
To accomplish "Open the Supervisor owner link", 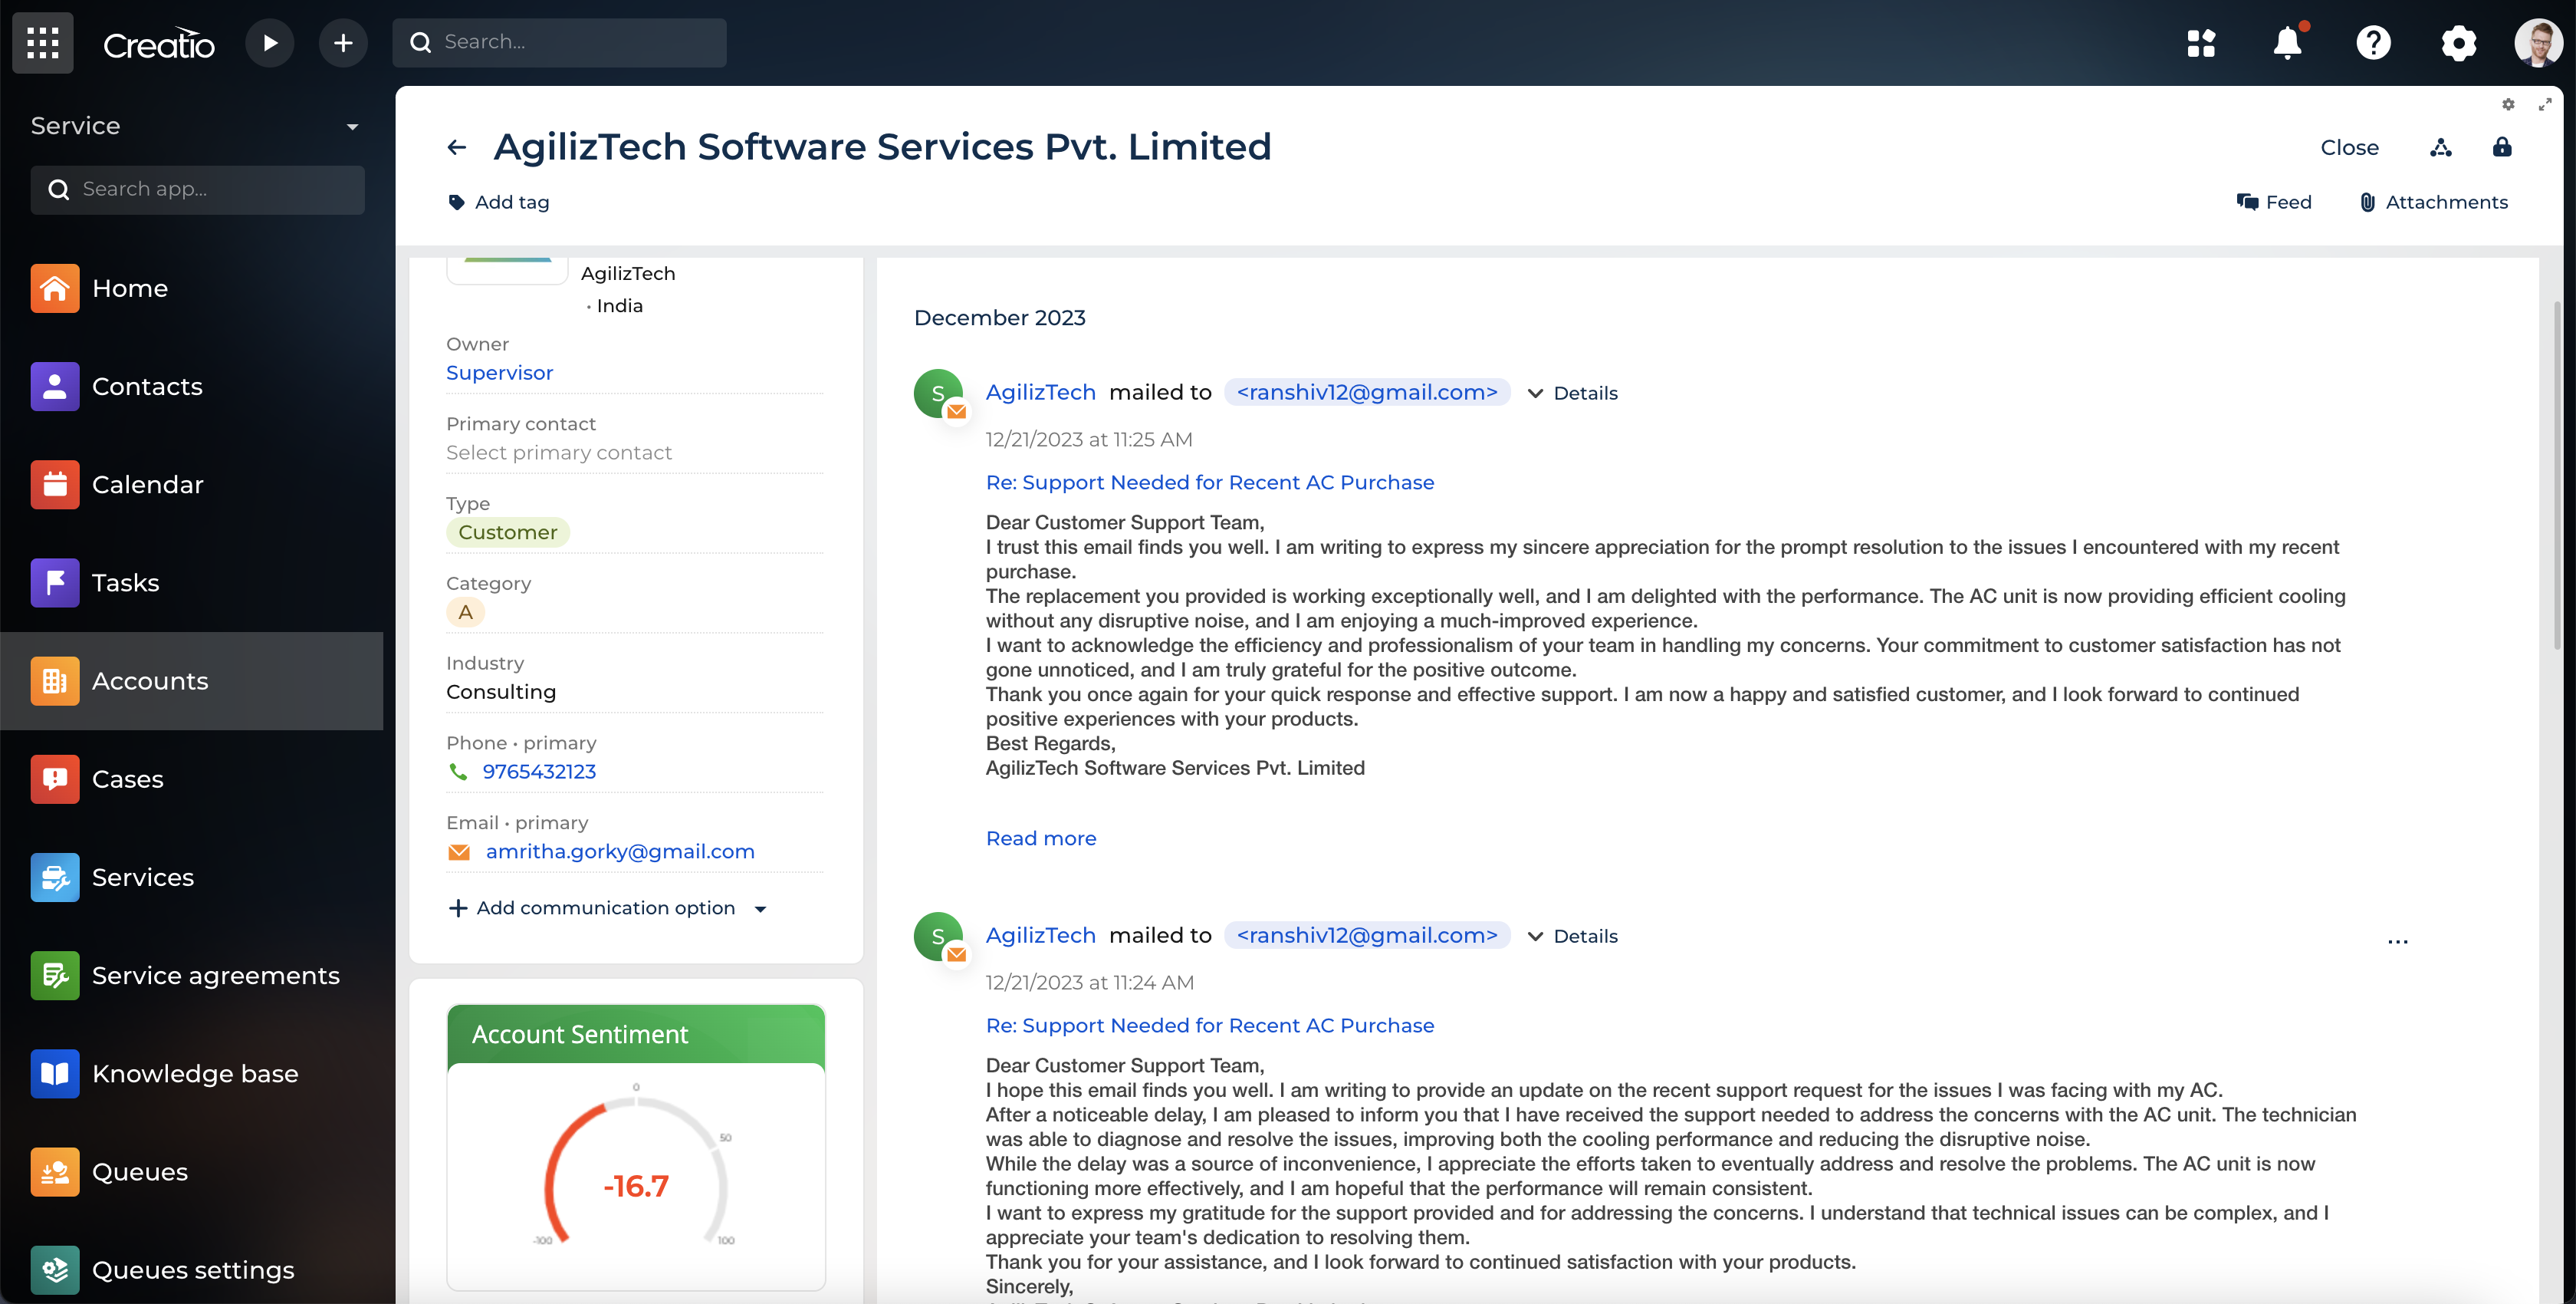I will pyautogui.click(x=499, y=372).
